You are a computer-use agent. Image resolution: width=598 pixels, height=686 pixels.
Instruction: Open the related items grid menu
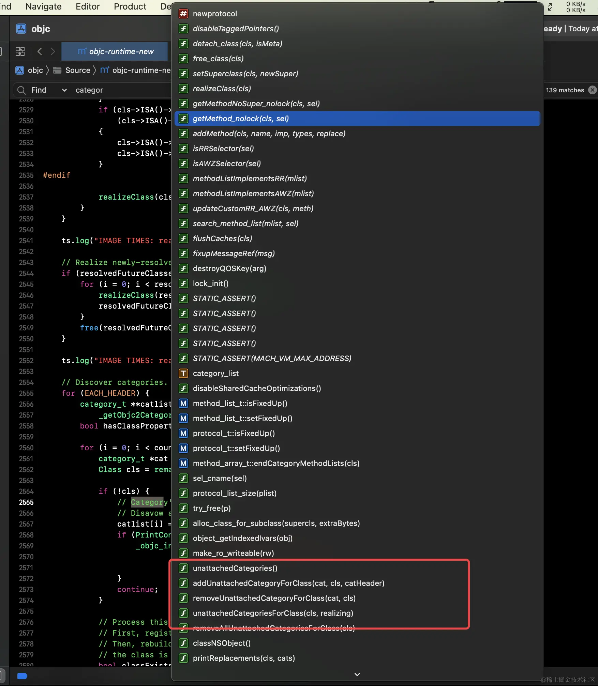pyautogui.click(x=20, y=51)
